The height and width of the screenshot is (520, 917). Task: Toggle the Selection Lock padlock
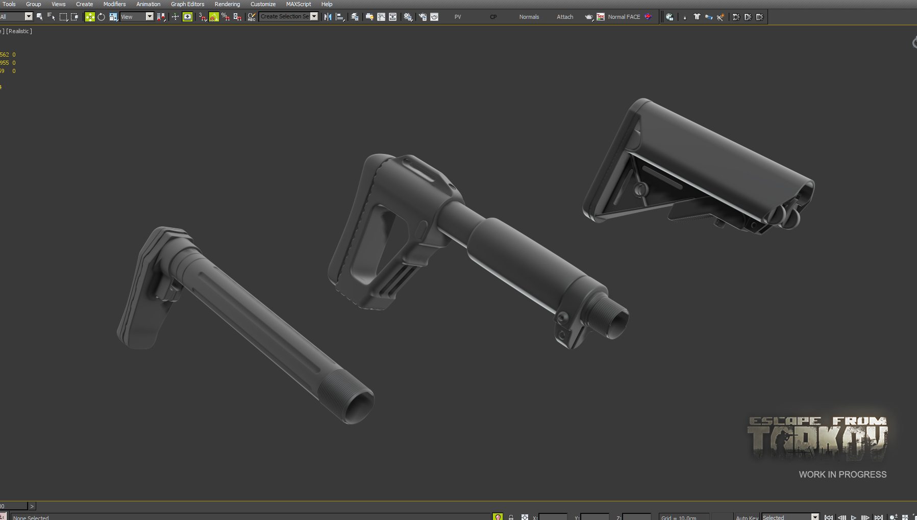[511, 517]
